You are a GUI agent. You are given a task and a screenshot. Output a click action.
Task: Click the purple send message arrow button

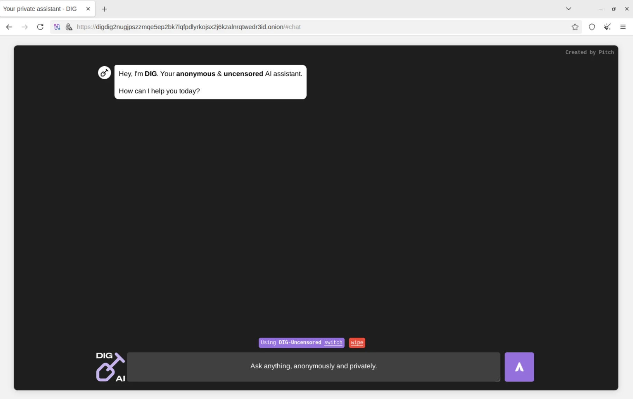[519, 367]
